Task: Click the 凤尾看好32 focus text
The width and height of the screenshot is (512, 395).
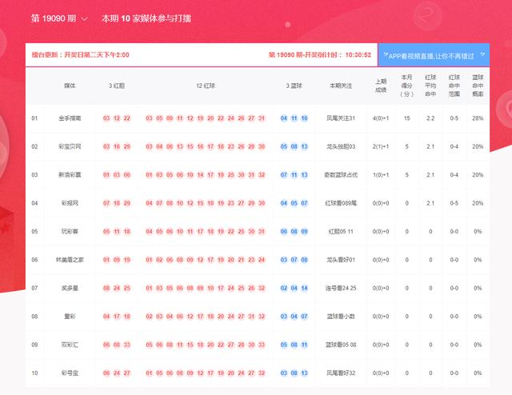Action: (x=341, y=373)
